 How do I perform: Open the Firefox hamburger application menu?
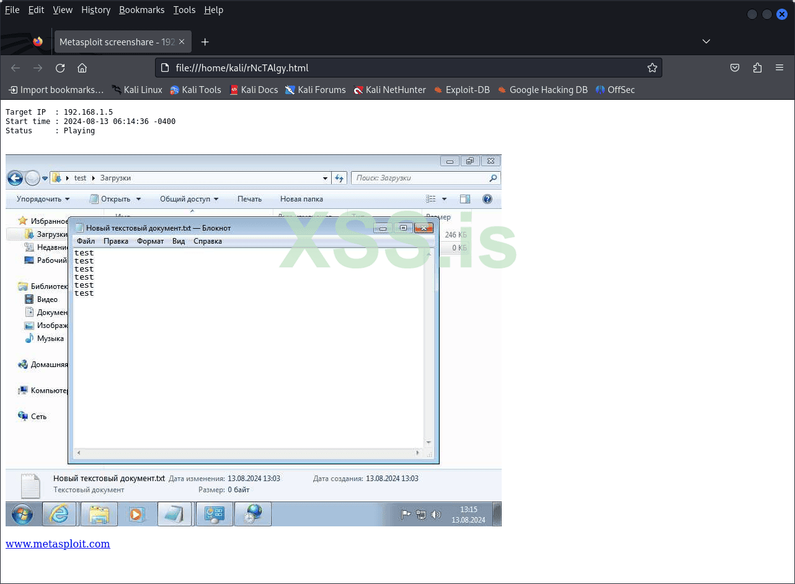click(x=779, y=68)
